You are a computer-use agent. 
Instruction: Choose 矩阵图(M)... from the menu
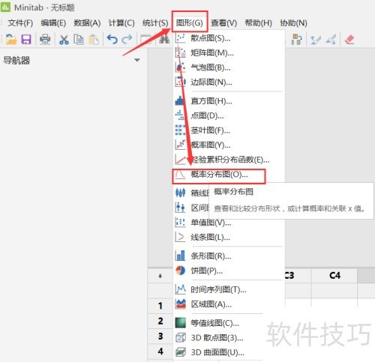click(229, 52)
